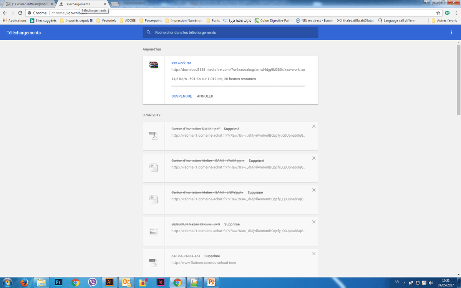Click the search magnifier icon in downloads
Image resolution: width=461 pixels, height=288 pixels.
tap(149, 33)
